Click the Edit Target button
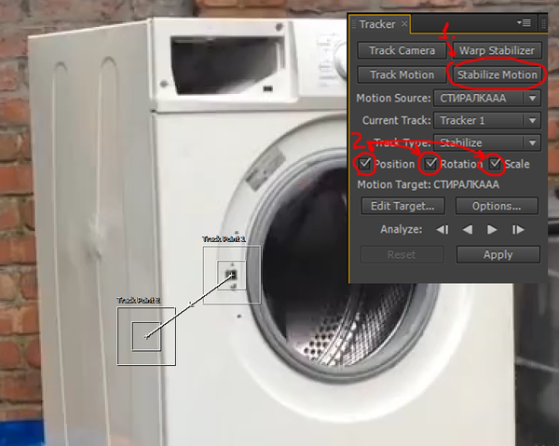 pos(402,206)
